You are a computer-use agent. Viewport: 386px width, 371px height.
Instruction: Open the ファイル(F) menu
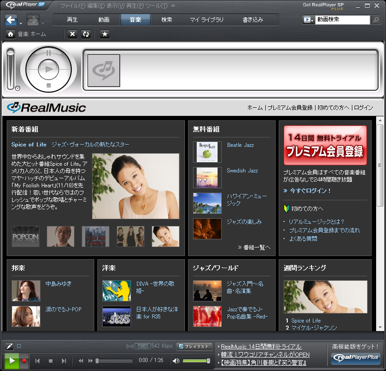coord(73,6)
